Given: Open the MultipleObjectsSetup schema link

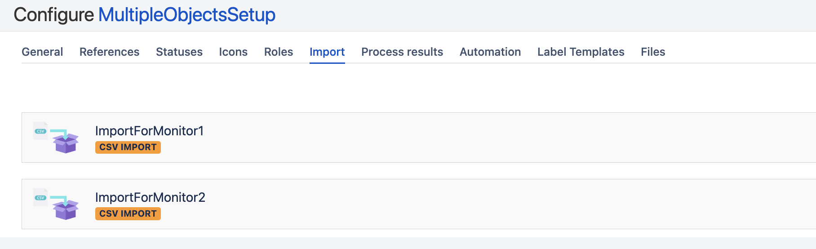Looking at the screenshot, I should point(186,15).
